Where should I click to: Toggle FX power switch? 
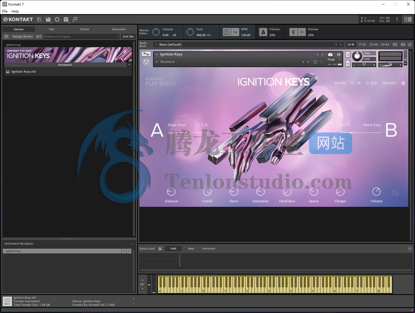353,83
